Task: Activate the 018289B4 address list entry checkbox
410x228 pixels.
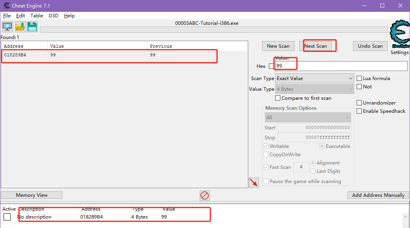Action: [x=7, y=217]
